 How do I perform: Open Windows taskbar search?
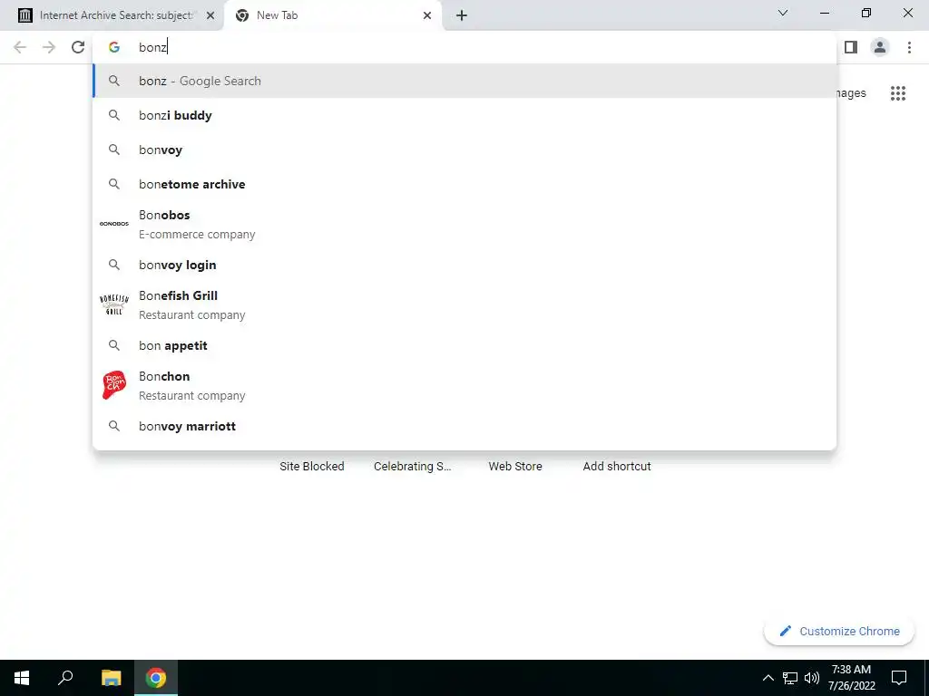coord(65,678)
